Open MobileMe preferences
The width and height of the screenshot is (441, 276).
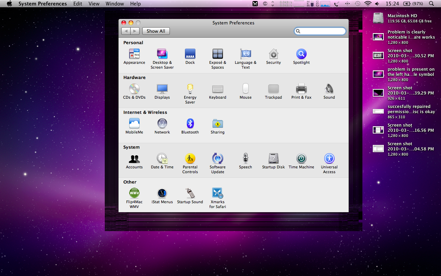[134, 126]
